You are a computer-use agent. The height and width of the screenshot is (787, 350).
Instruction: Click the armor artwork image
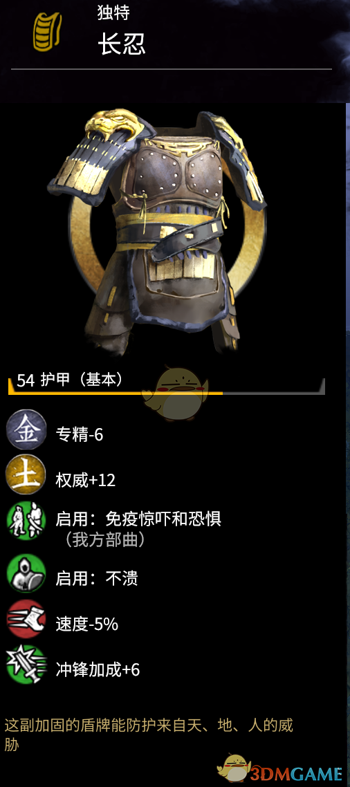[x=157, y=230]
